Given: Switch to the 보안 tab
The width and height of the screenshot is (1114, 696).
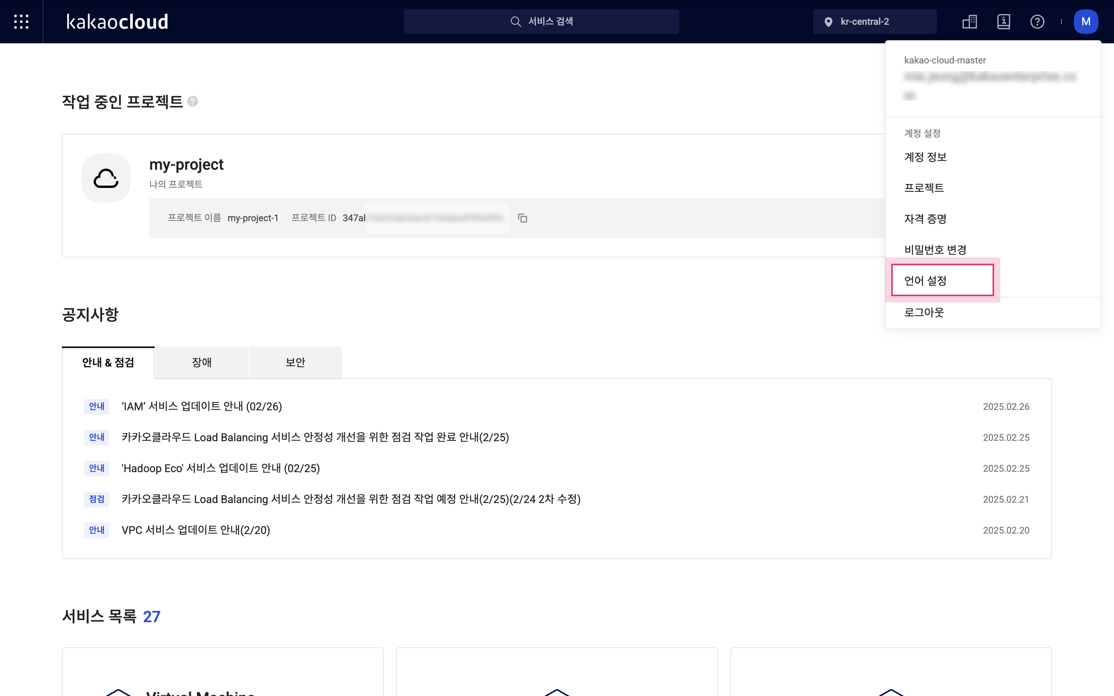Looking at the screenshot, I should (x=295, y=362).
